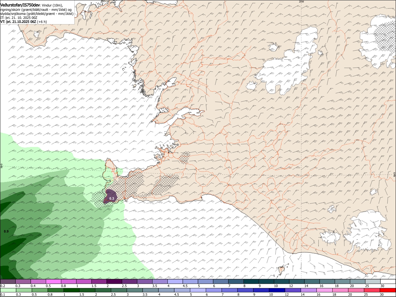Click the 0.2 label in the snow legend
Viewport: 396px width, 297px height.
(x=2, y=286)
